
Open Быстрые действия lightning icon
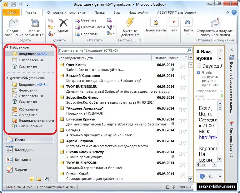(130, 22)
